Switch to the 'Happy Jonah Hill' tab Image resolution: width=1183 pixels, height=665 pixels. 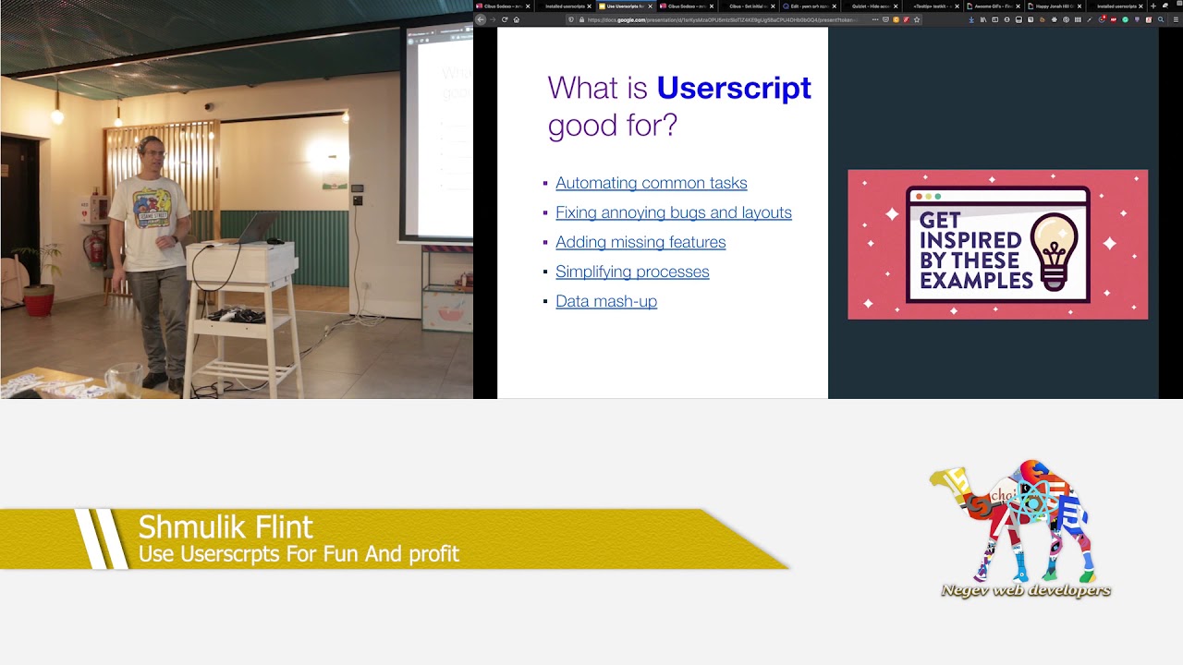tap(1053, 6)
